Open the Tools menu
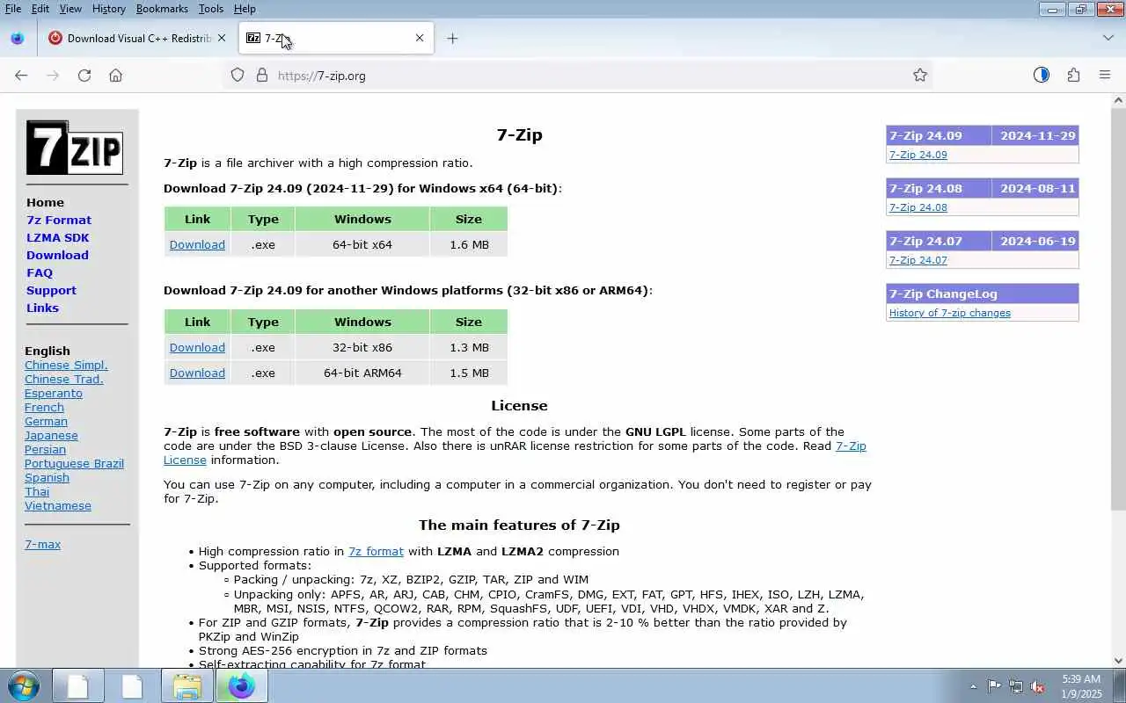1126x703 pixels. click(x=211, y=9)
